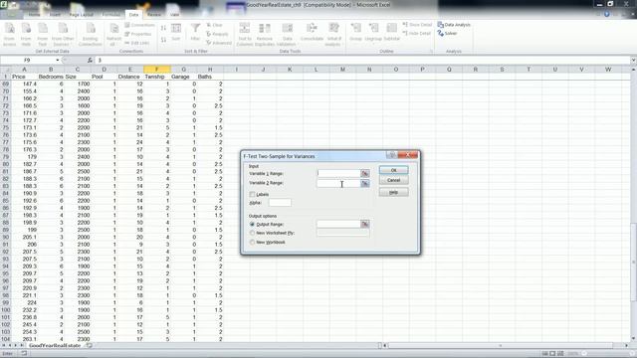
Task: Click the Output Range text field
Action: tap(338, 224)
